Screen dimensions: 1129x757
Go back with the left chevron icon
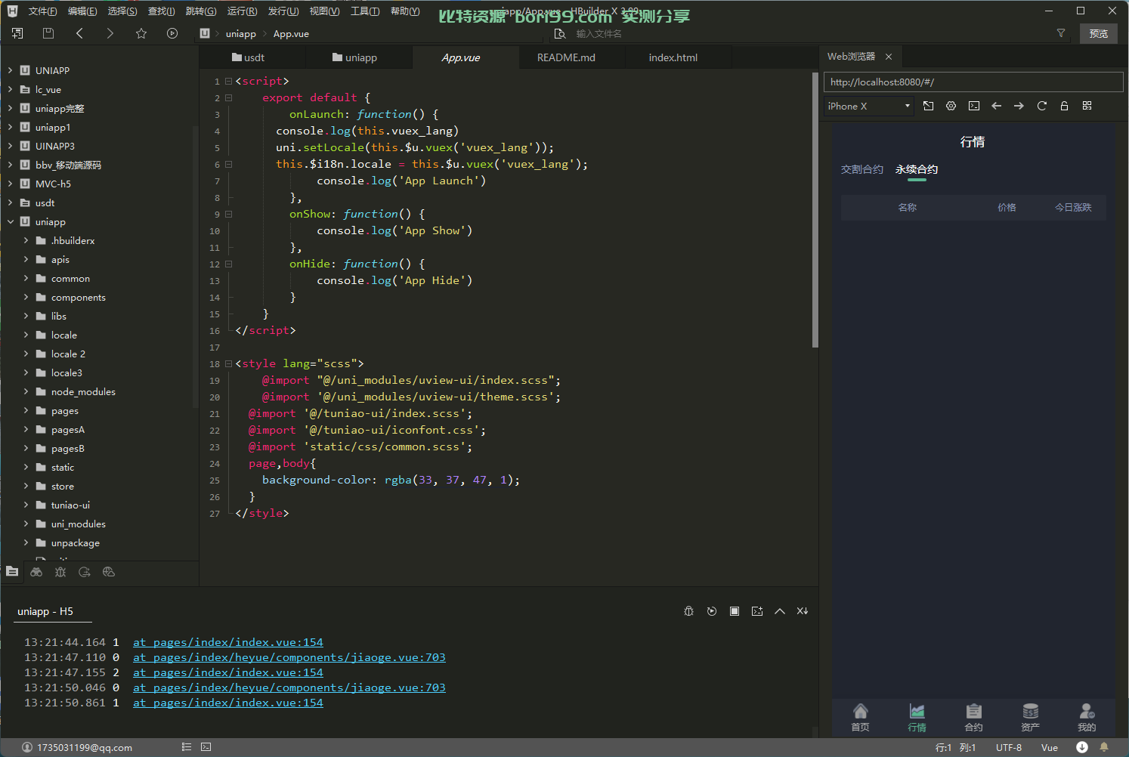[x=79, y=33]
